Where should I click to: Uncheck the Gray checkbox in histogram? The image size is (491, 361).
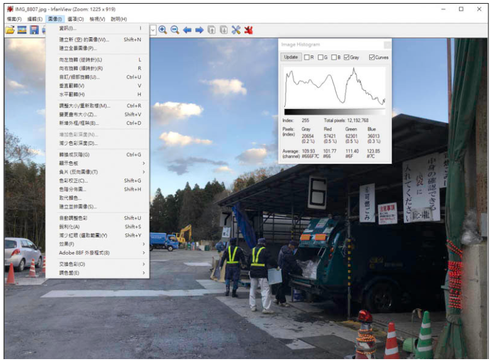347,57
